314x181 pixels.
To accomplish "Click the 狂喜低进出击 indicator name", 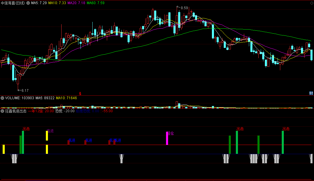I will coord(16,111).
